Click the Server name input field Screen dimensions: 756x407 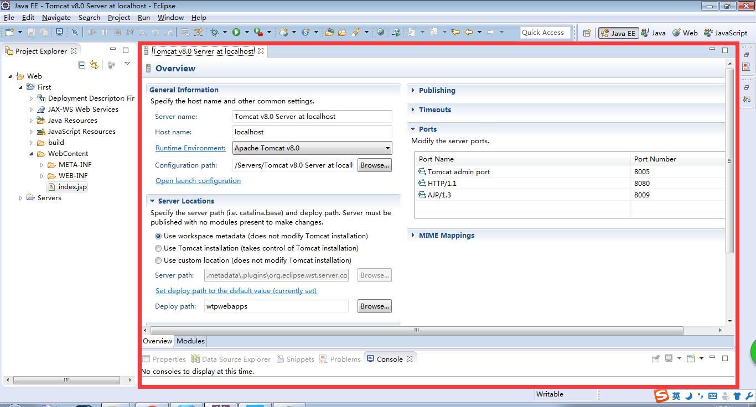(313, 117)
